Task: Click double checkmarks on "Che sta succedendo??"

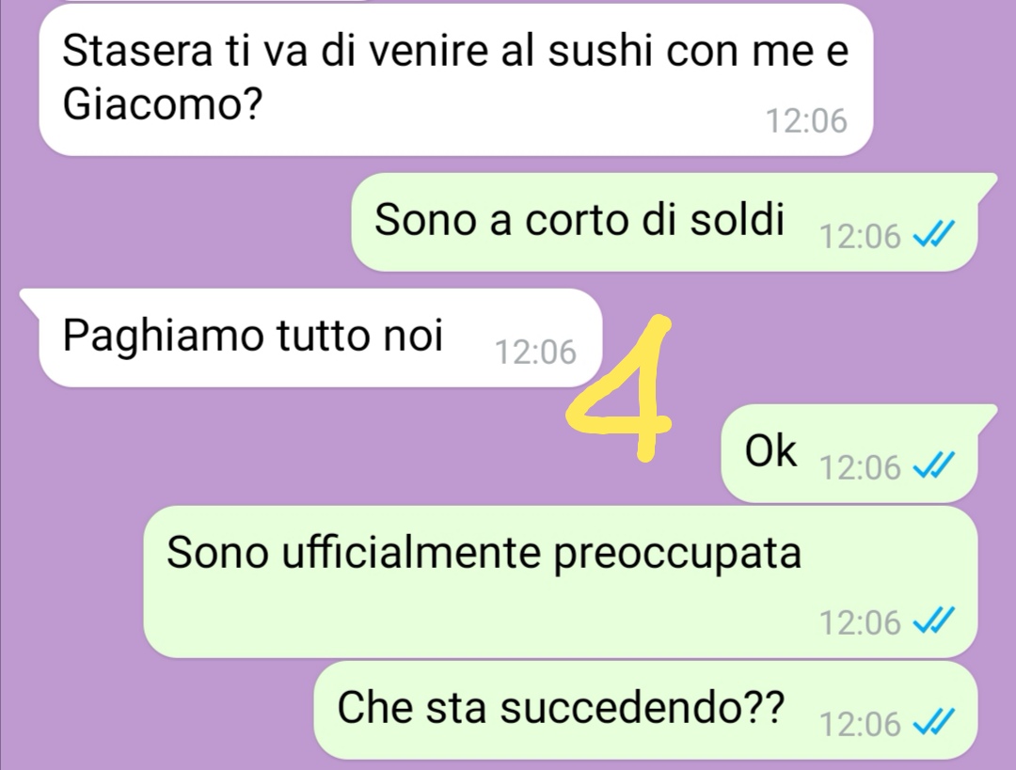Action: coord(934,722)
